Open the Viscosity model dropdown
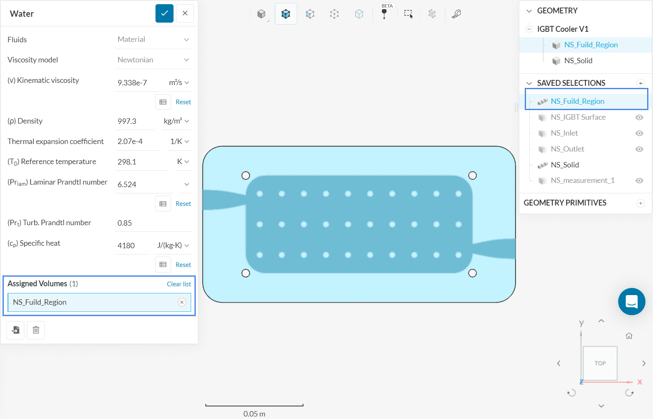Viewport: 653px width, 419px height. point(153,60)
